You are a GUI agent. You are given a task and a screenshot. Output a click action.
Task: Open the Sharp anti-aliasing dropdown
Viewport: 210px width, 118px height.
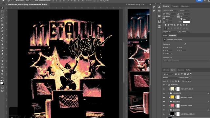coord(186,32)
